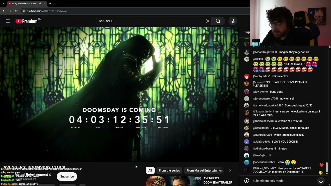Open @aptalksreal commenter avatar
Image resolution: width=331 pixels, height=186 pixels.
point(247,128)
